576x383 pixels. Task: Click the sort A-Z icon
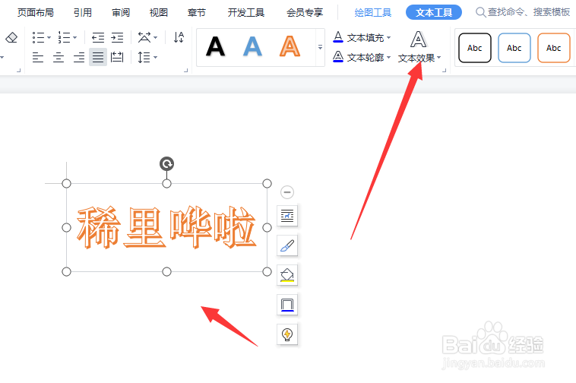click(x=179, y=37)
